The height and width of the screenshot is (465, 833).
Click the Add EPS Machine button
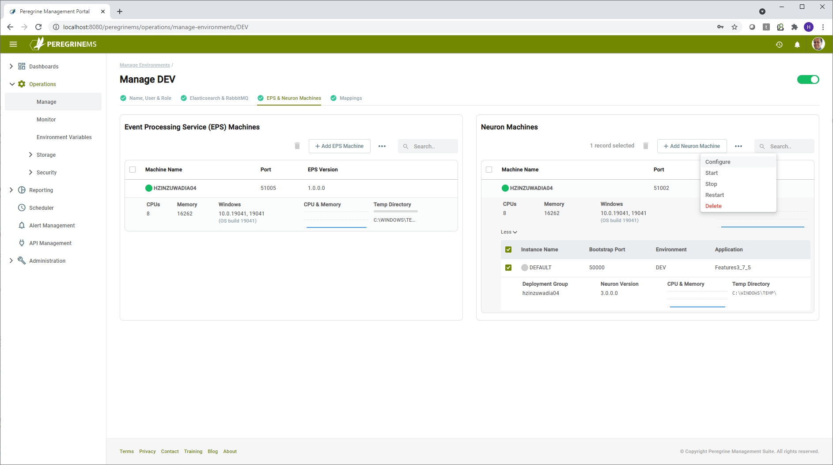339,146
